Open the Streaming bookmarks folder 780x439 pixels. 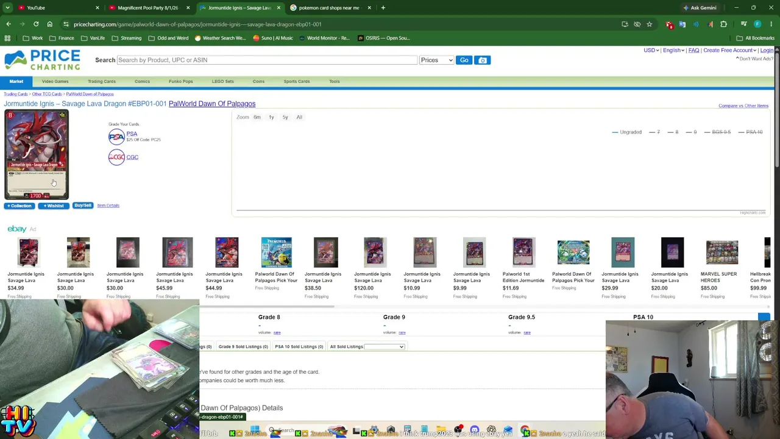127,38
